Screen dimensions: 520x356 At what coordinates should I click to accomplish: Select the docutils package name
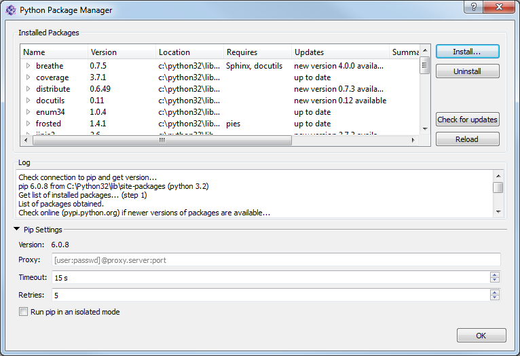50,100
